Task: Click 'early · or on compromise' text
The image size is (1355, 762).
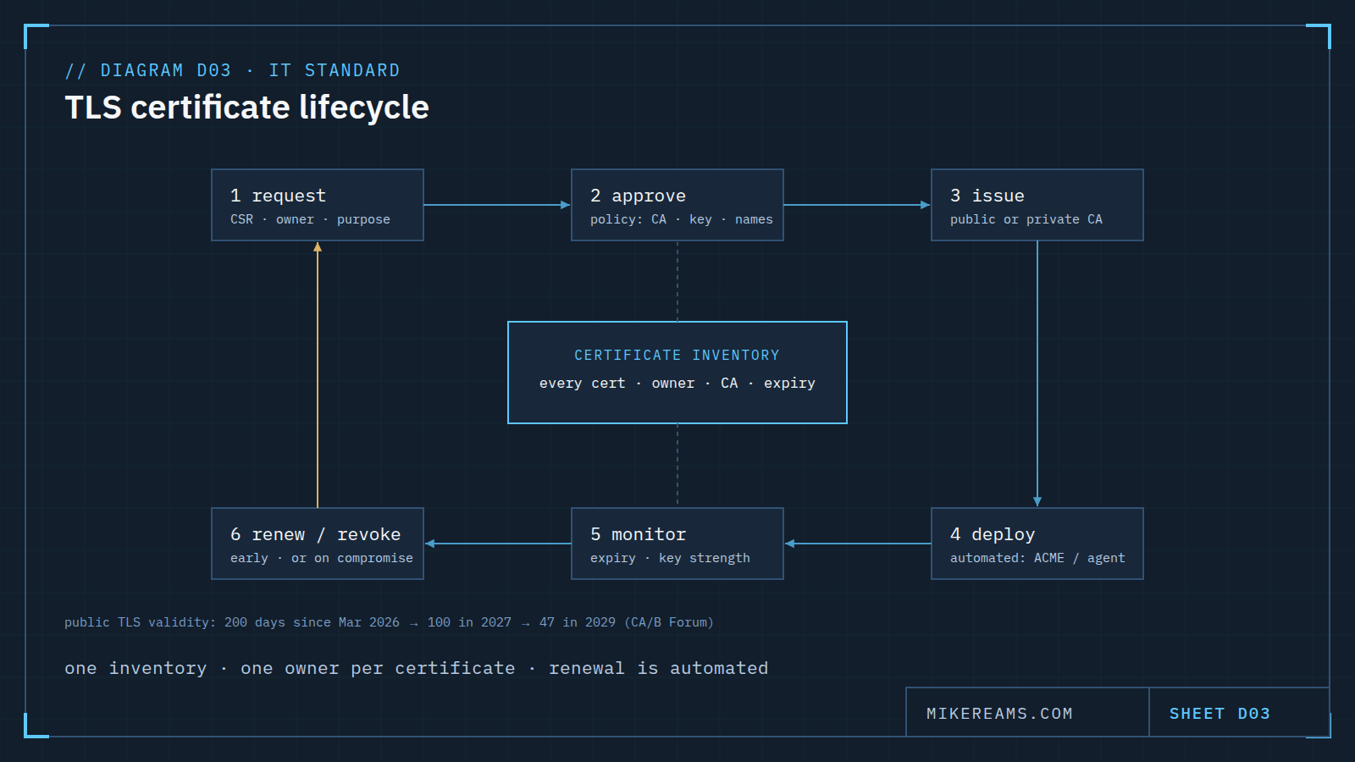Action: pyautogui.click(x=322, y=558)
